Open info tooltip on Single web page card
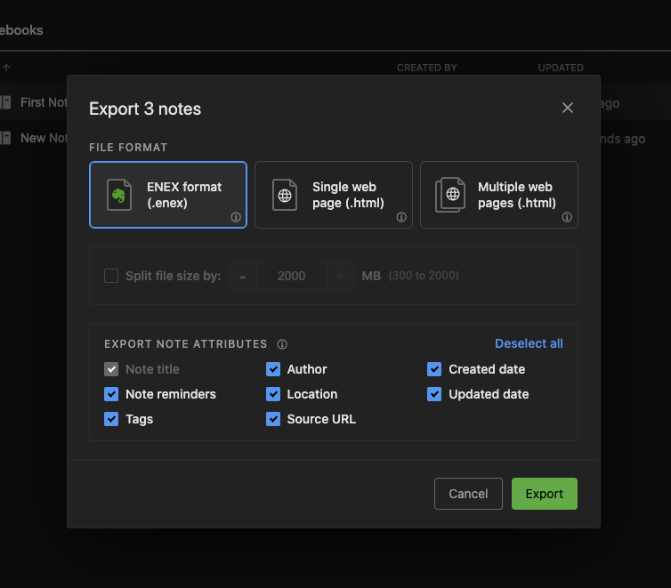671x588 pixels. [x=401, y=217]
